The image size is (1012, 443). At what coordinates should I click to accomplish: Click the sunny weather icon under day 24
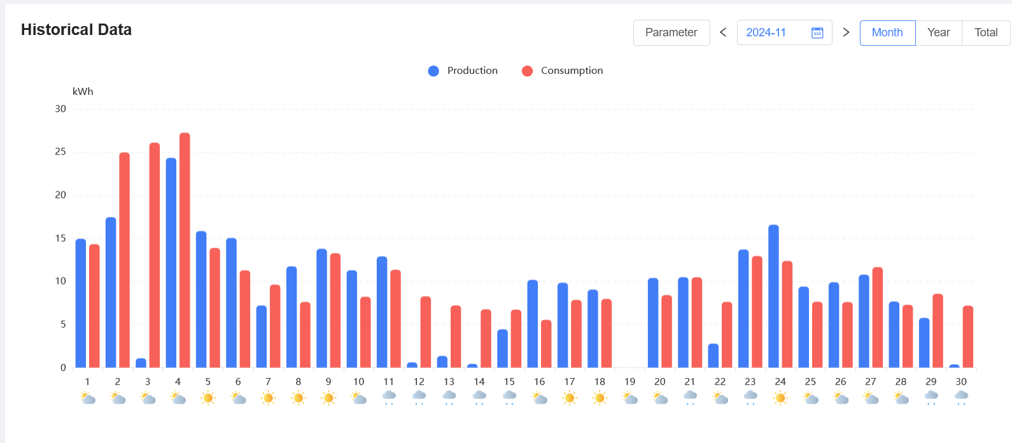[x=780, y=398]
